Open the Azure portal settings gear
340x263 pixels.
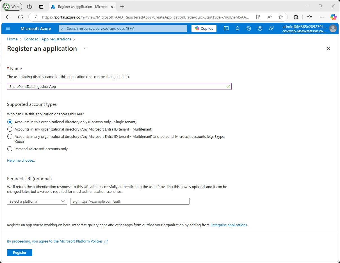click(249, 28)
